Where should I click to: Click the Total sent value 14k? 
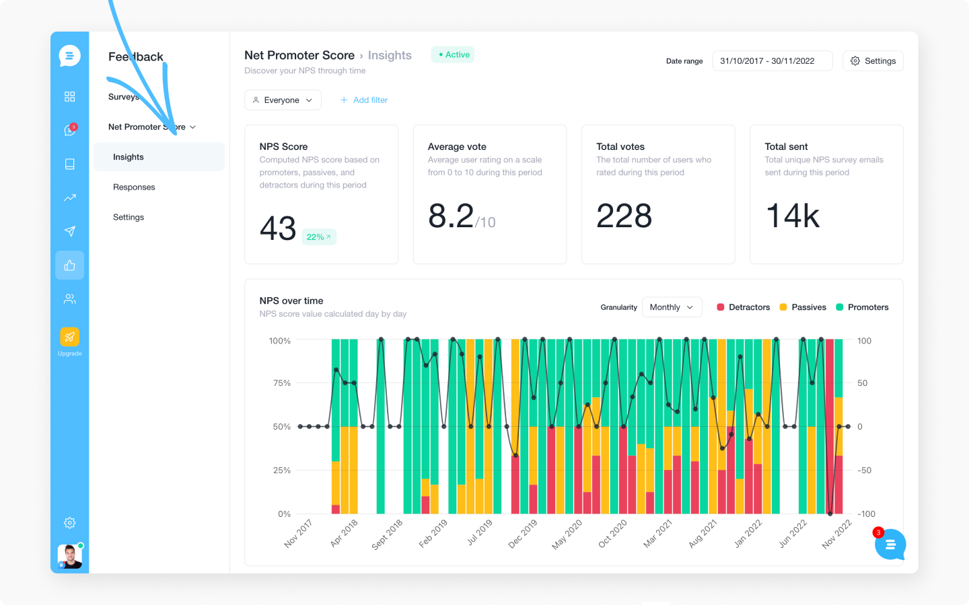tap(793, 216)
